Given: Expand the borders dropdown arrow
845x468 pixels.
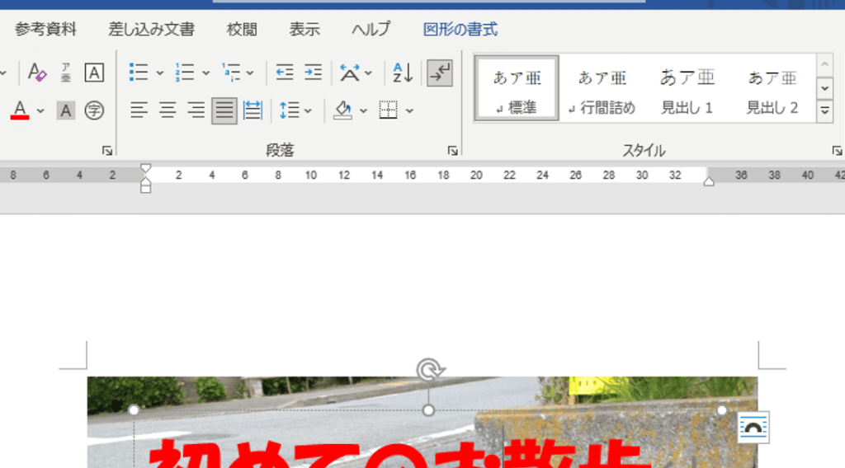Looking at the screenshot, I should click(x=409, y=110).
